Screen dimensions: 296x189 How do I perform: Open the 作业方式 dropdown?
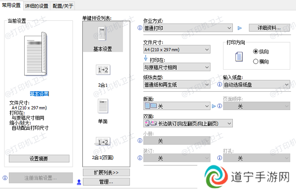tap(188, 28)
